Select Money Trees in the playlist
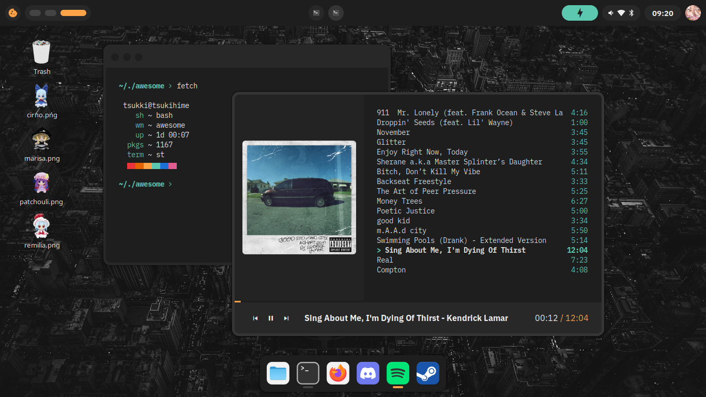706x397 pixels. [x=400, y=201]
